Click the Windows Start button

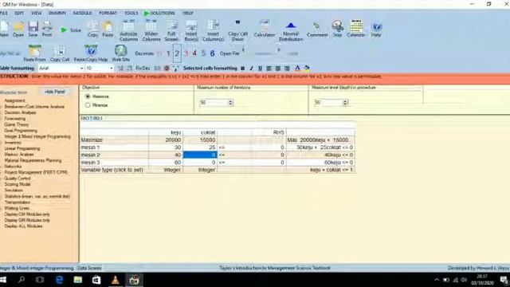point(3,280)
